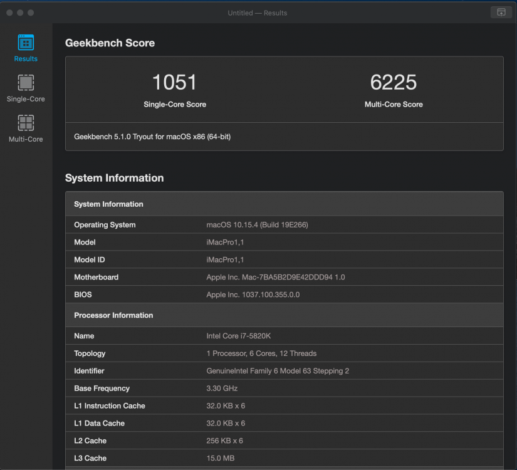Viewport: 517px width, 470px height.
Task: Click the Name row label
Action: [x=84, y=336]
